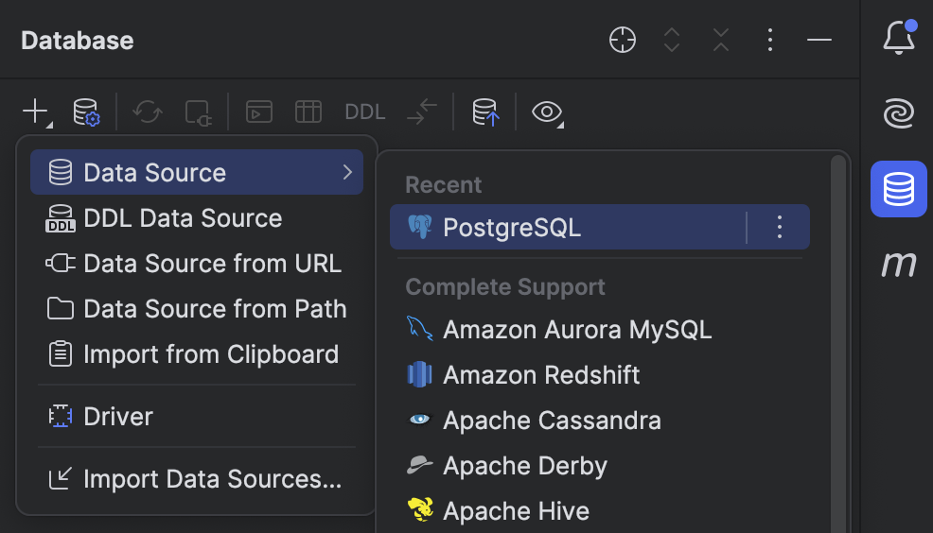Image resolution: width=933 pixels, height=533 pixels.
Task: Click the Refresh toolbar icon
Action: point(148,112)
